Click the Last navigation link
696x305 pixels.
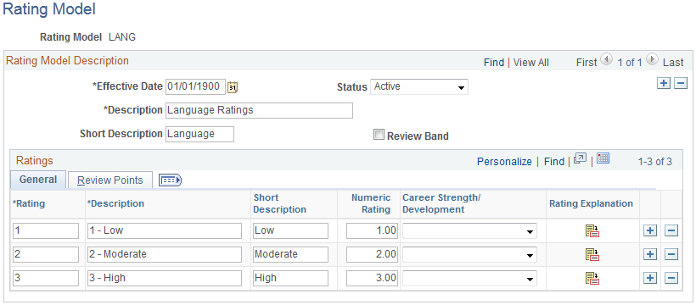(x=673, y=63)
